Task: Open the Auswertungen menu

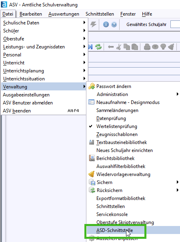Action: tap(64, 14)
